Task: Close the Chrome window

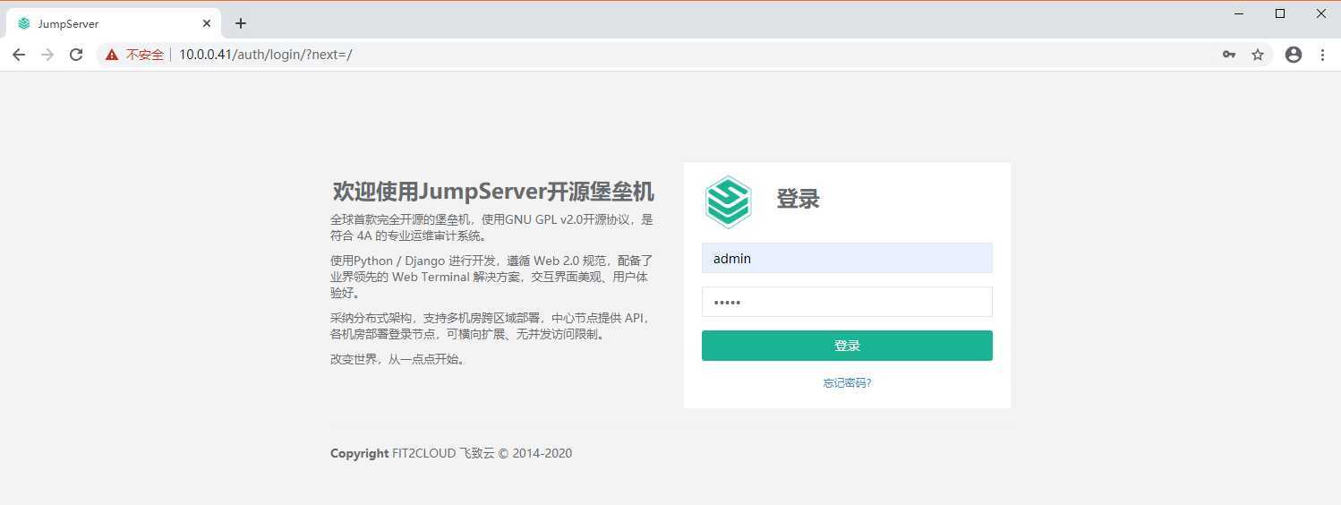Action: click(x=1321, y=13)
